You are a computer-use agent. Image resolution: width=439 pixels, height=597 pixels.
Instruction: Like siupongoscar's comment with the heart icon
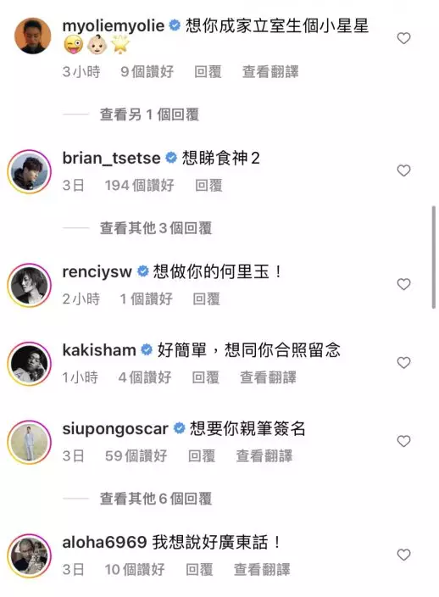point(403,441)
